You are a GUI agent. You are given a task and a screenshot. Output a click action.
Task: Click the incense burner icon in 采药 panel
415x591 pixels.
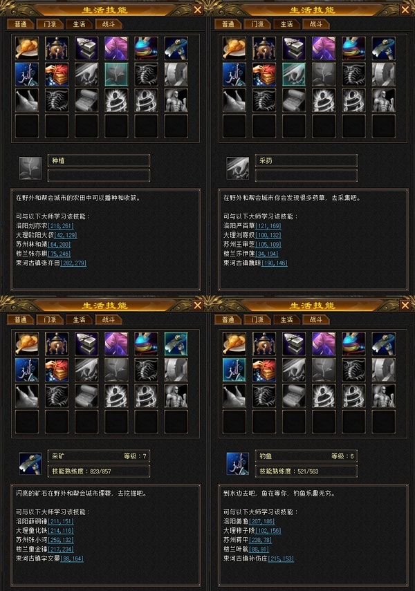pyautogui.click(x=264, y=48)
